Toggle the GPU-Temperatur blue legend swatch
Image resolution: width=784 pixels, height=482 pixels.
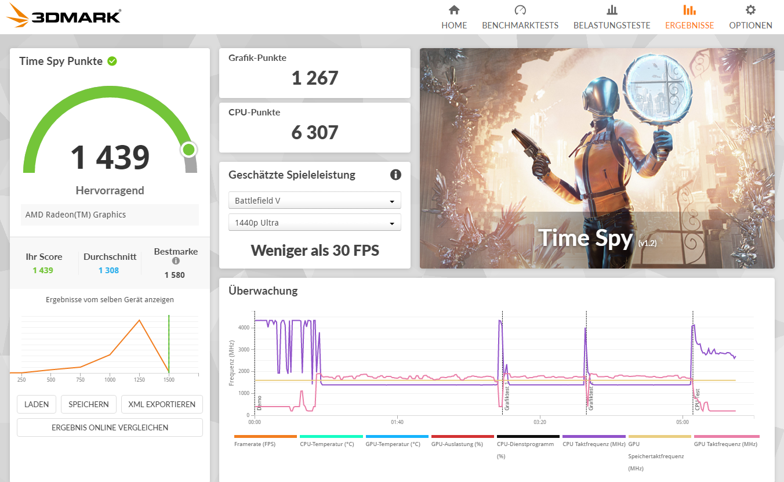coord(397,436)
